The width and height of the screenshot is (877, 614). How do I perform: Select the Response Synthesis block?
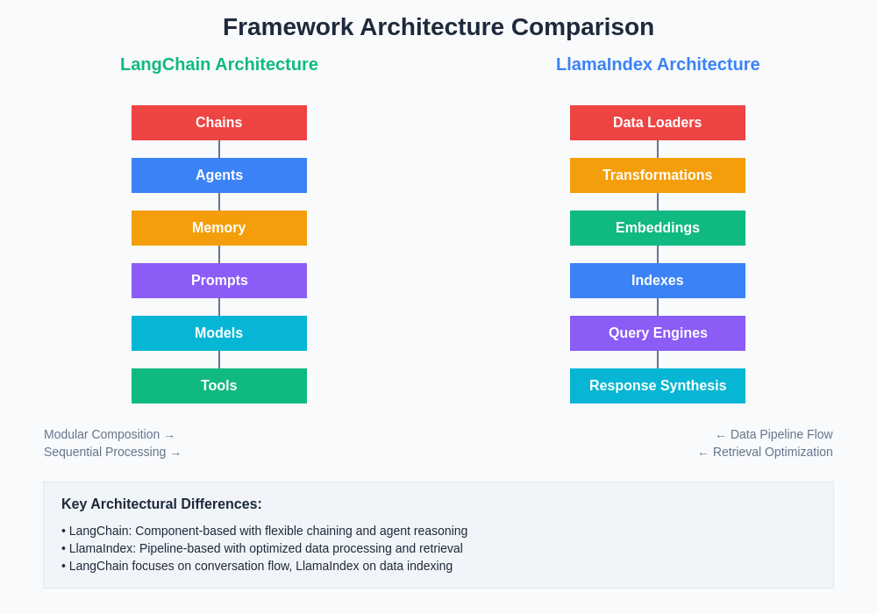click(658, 386)
